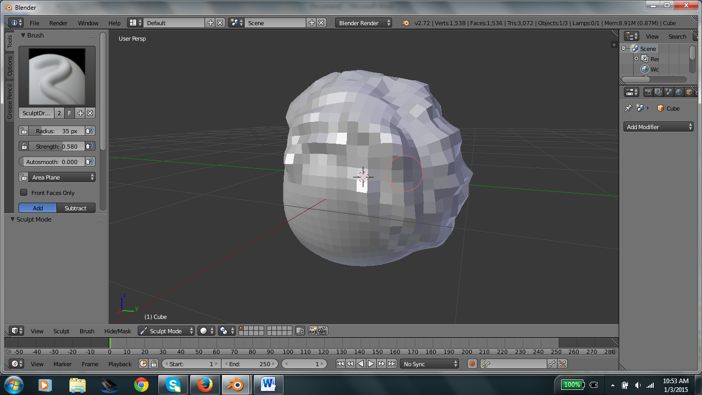The width and height of the screenshot is (702, 395).
Task: Click the brush preview thumbnail
Action: coord(57,77)
